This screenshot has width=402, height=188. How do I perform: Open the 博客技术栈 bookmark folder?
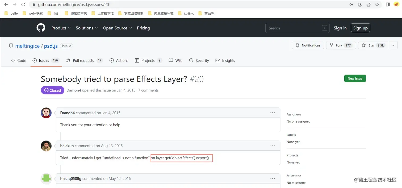76,13
